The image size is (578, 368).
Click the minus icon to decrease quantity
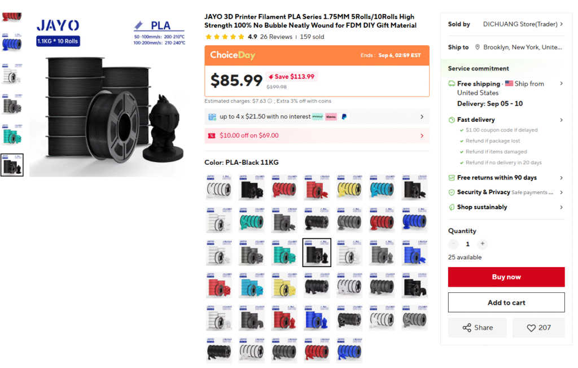click(x=453, y=244)
